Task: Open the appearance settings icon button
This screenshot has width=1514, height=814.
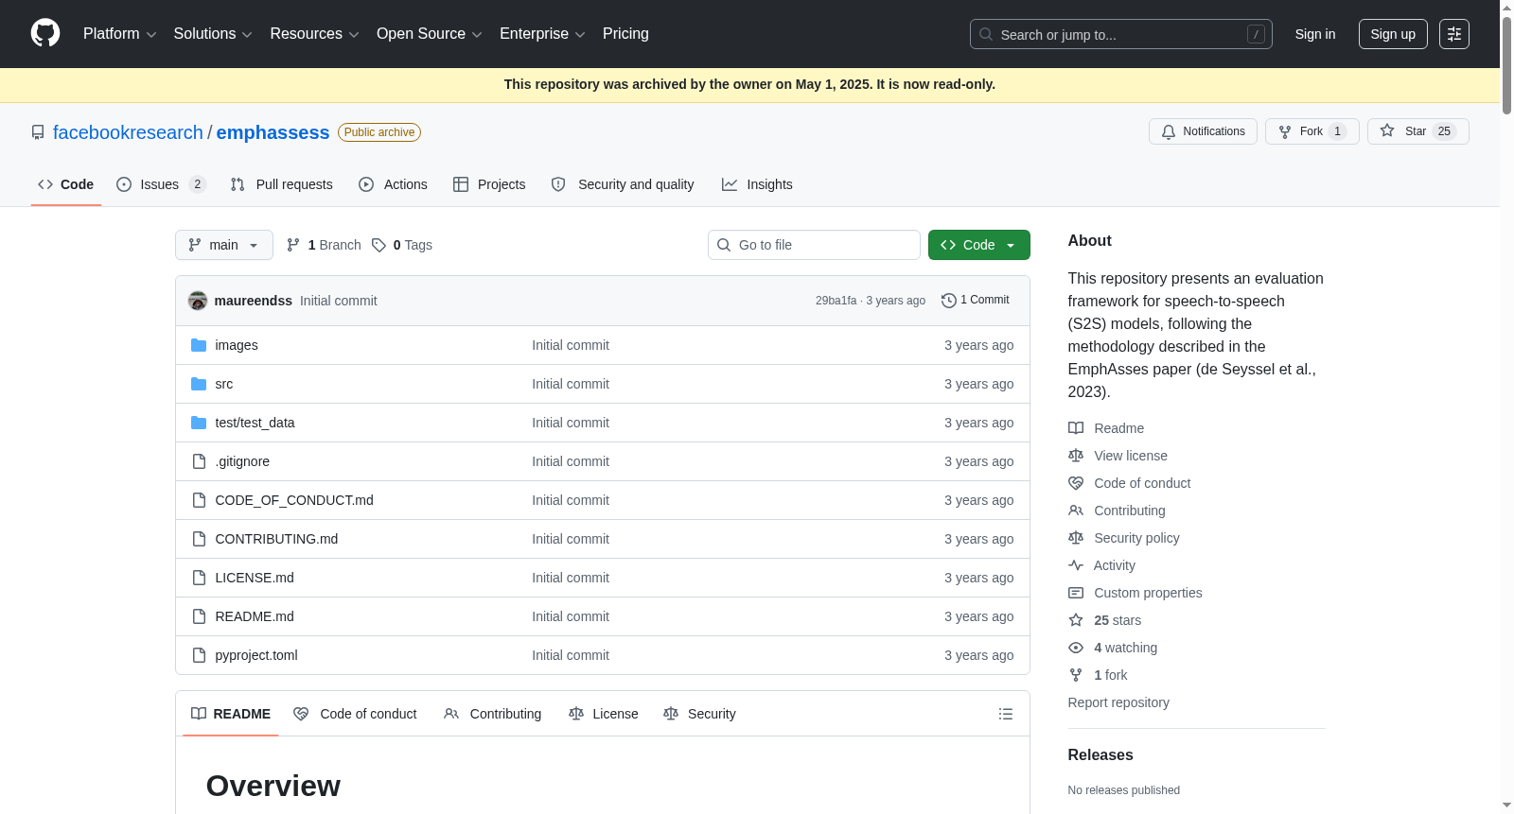Action: coord(1454,34)
